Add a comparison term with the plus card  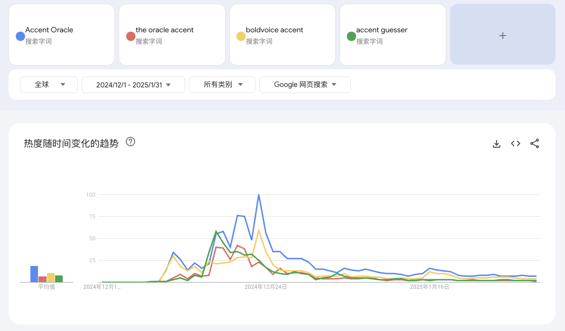coord(503,35)
